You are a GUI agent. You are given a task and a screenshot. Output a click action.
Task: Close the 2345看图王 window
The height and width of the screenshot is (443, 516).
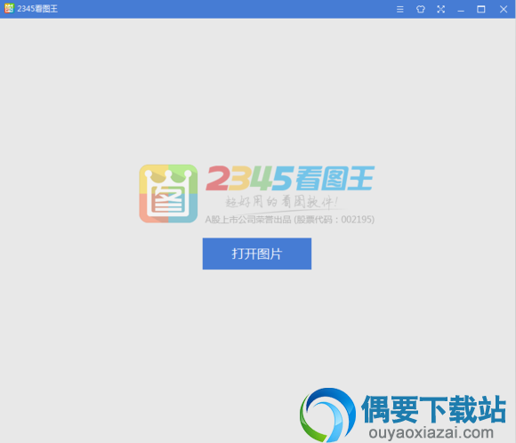504,9
